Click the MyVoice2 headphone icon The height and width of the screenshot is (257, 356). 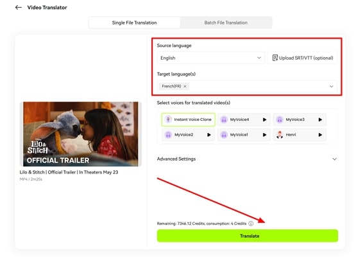point(168,135)
